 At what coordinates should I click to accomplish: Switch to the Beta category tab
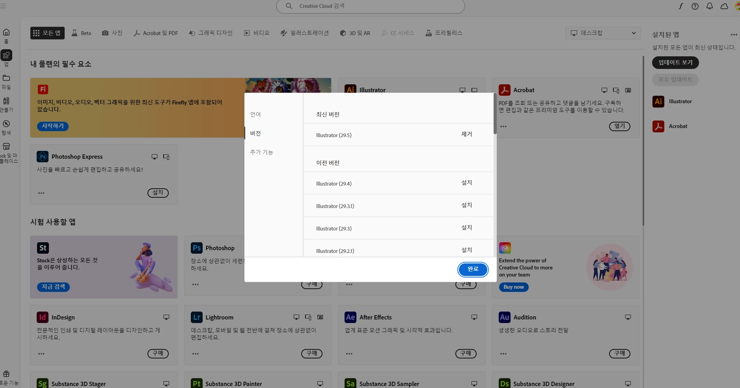(x=81, y=33)
